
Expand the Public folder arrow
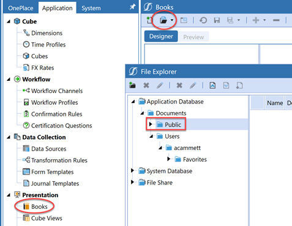click(151, 124)
